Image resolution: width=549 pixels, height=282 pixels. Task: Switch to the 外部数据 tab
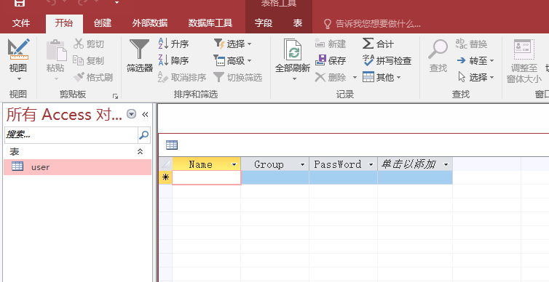(150, 23)
